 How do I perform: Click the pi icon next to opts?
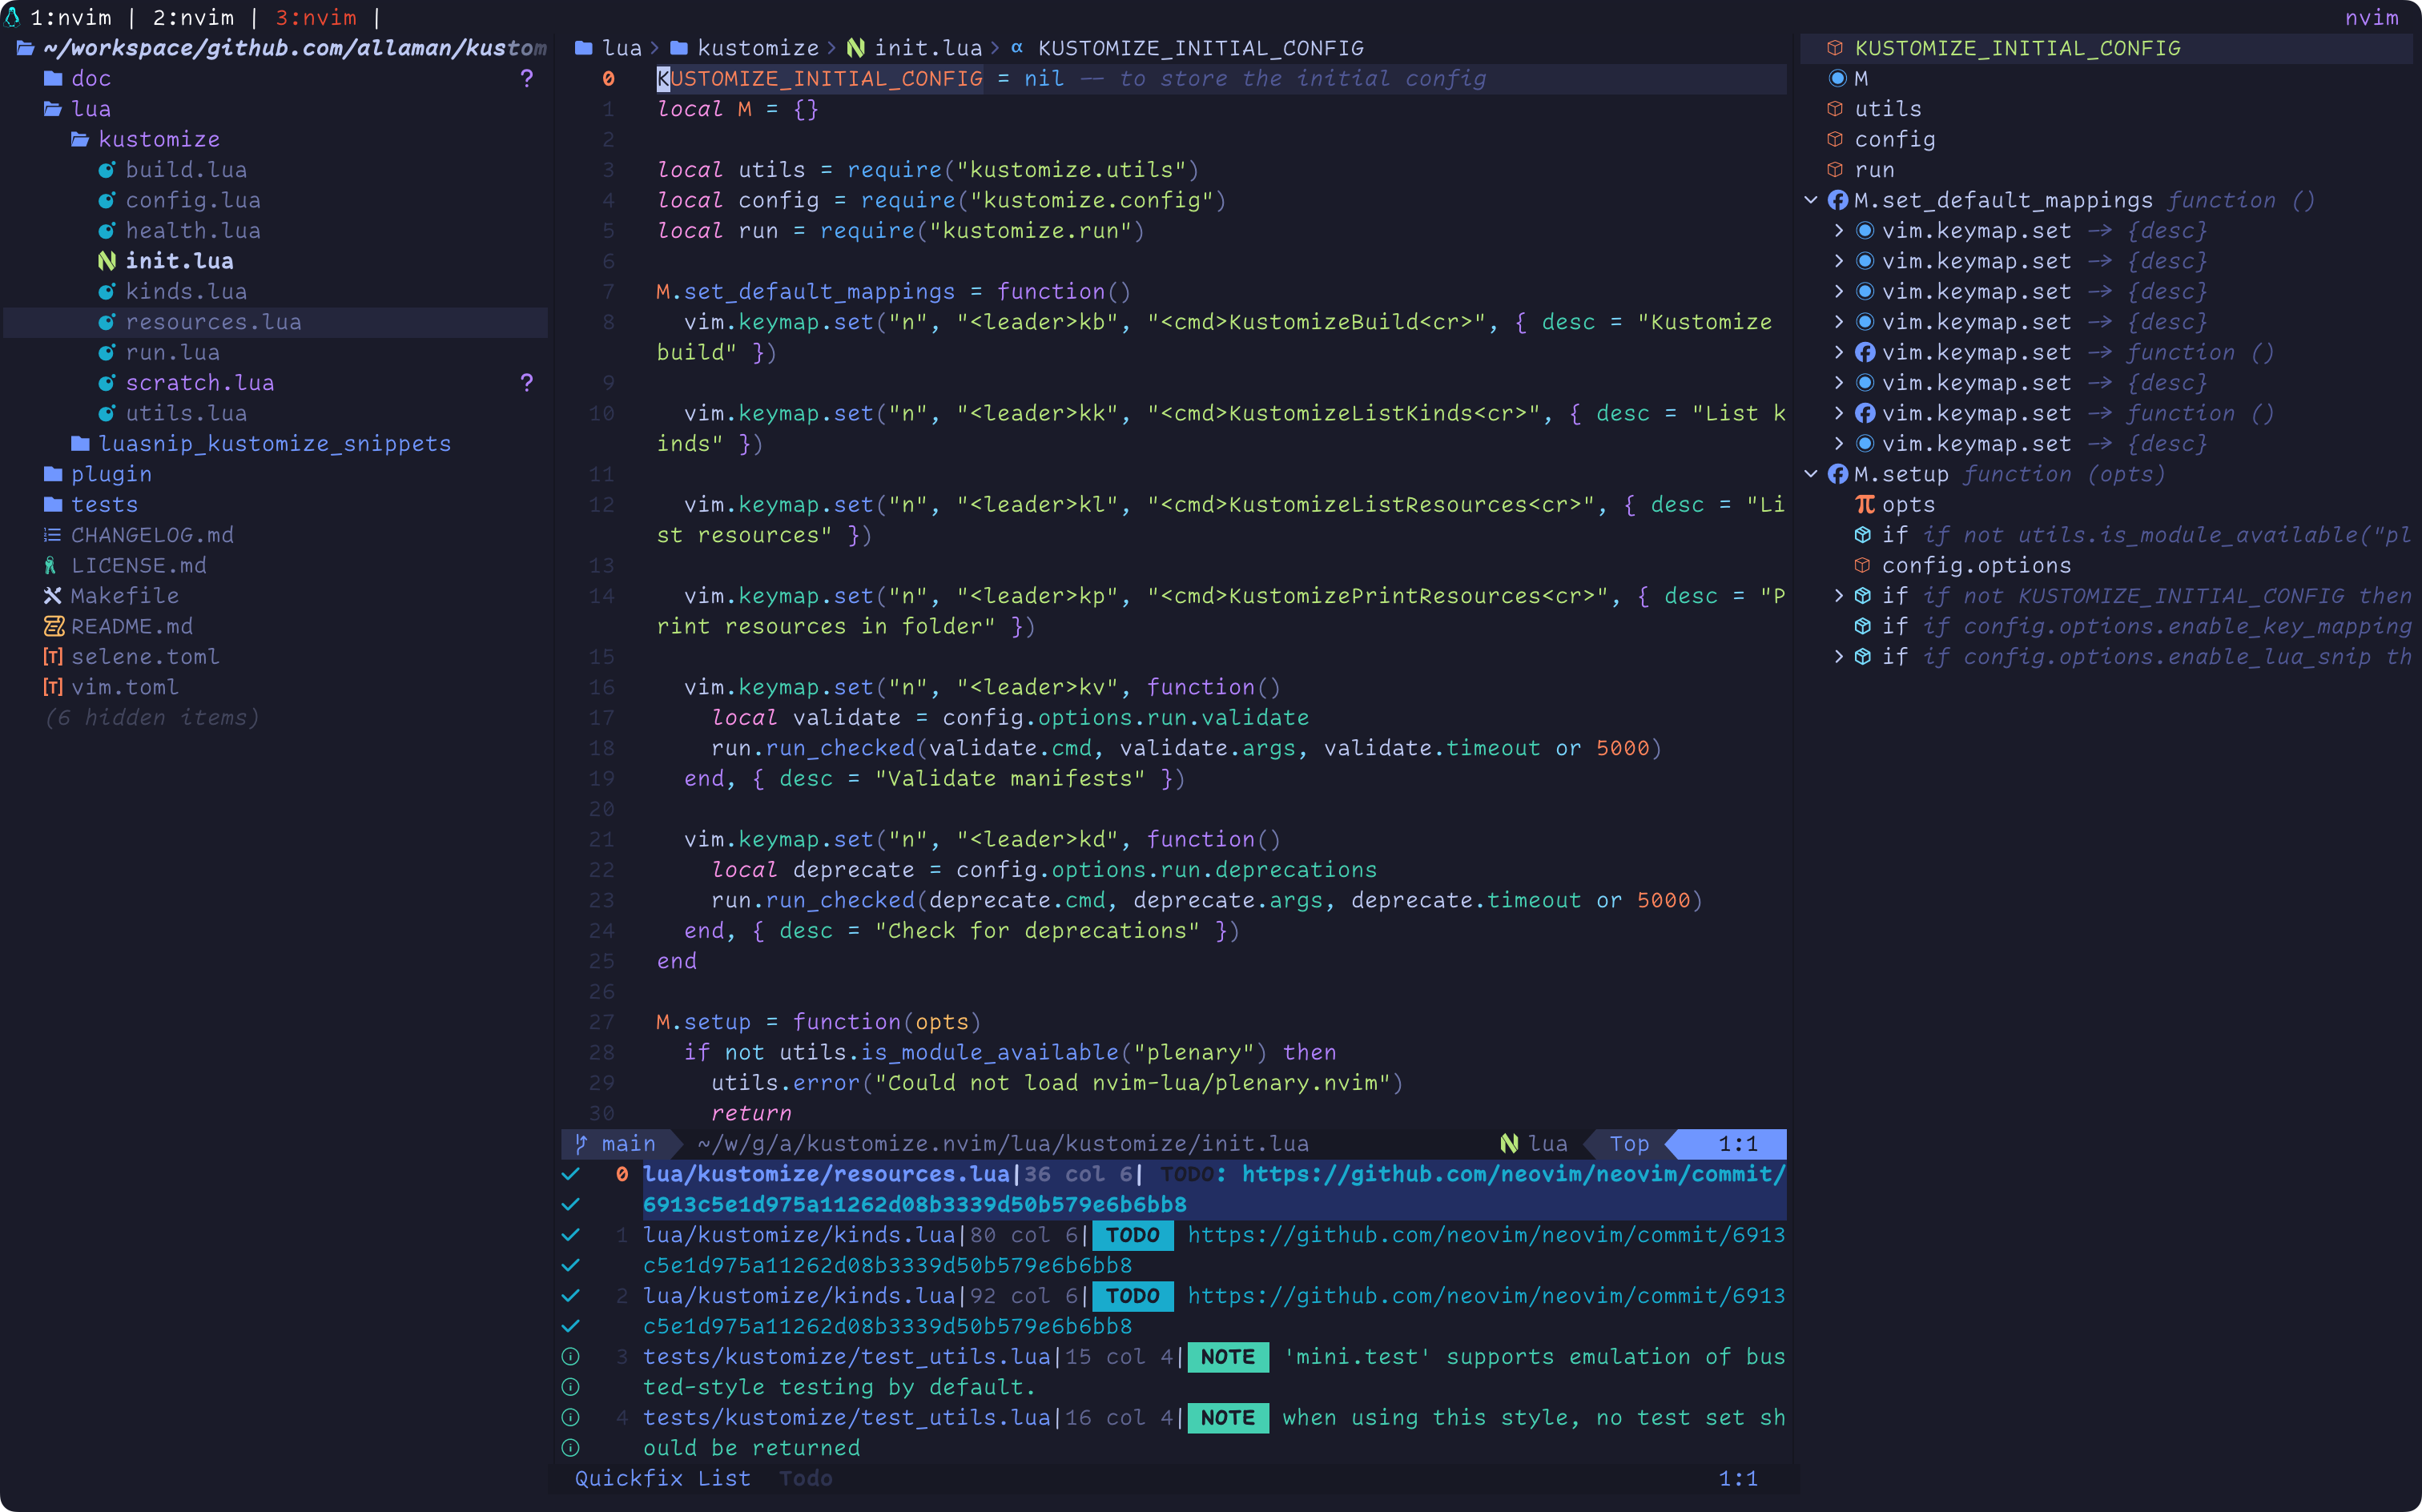[1864, 505]
